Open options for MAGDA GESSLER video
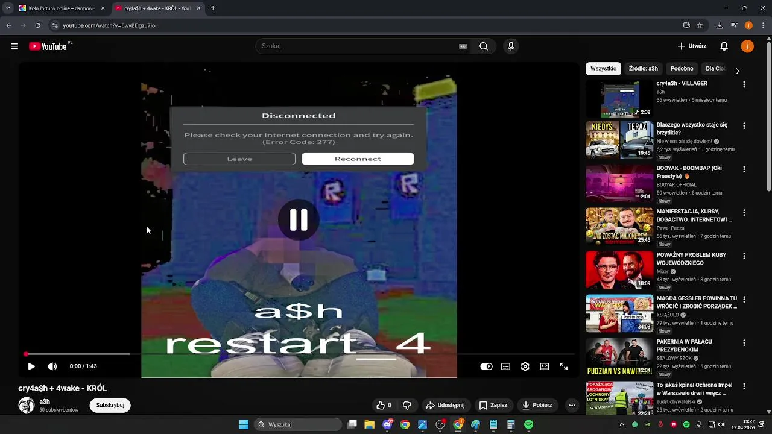The image size is (772, 434). pos(744,300)
